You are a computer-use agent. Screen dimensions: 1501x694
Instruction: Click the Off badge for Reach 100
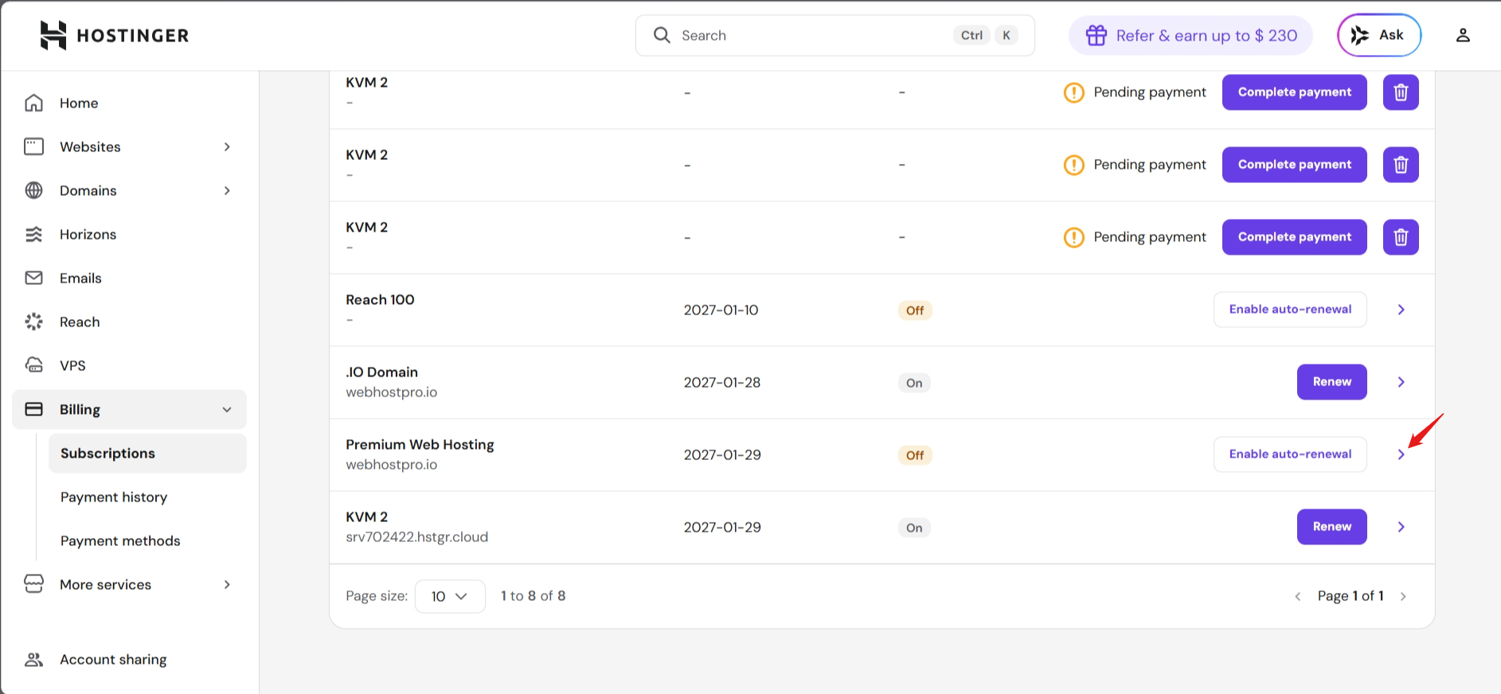point(915,310)
